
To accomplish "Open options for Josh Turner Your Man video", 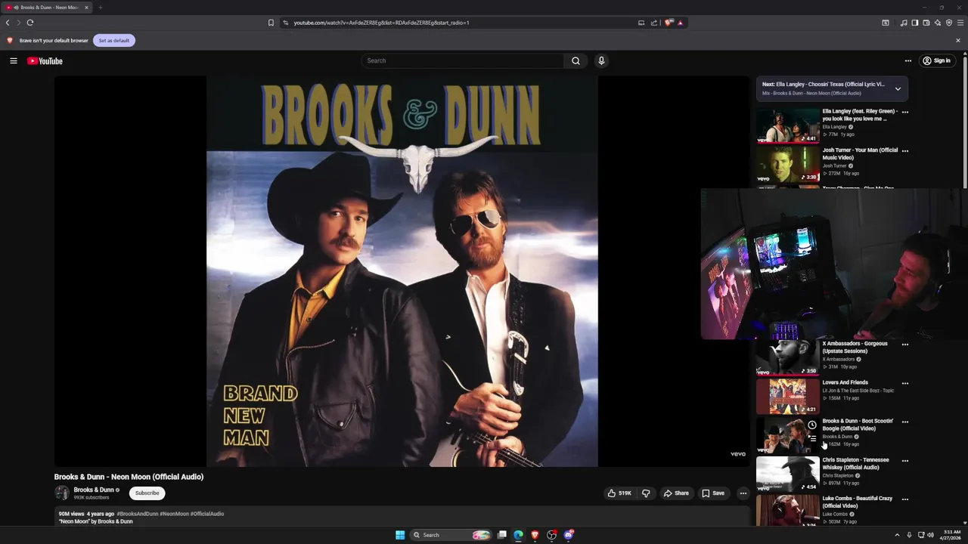I will point(905,151).
